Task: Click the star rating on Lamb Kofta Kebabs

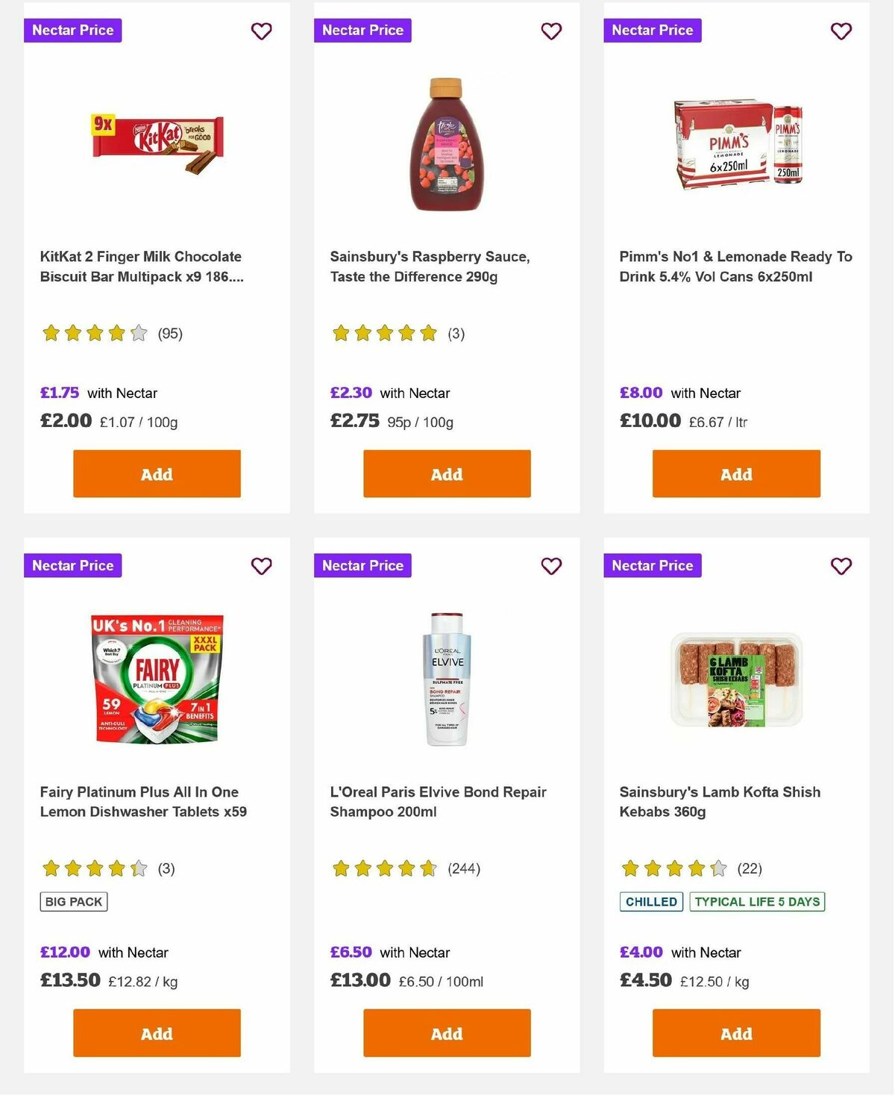Action: [672, 868]
